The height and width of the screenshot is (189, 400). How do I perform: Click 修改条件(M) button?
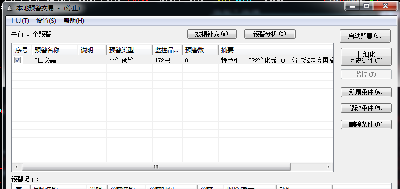click(366, 108)
